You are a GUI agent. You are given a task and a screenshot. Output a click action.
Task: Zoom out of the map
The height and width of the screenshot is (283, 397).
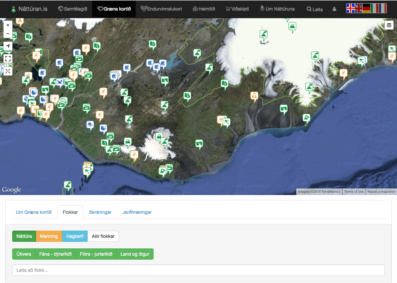[8, 34]
